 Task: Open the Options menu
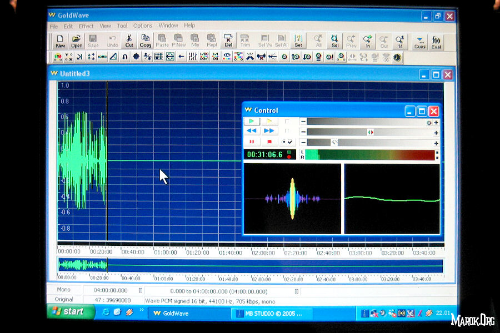[143, 26]
